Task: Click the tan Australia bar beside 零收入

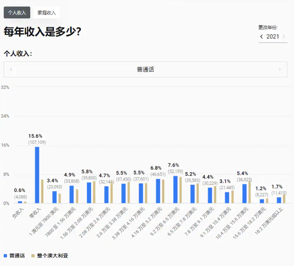Action: pyautogui.click(x=42, y=191)
